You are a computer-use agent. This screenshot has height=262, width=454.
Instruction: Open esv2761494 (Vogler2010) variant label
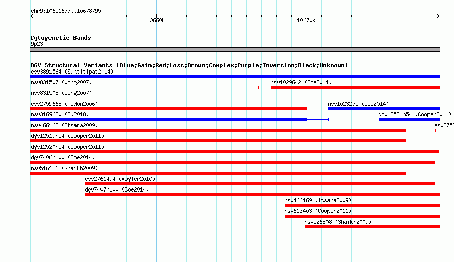pyautogui.click(x=120, y=179)
